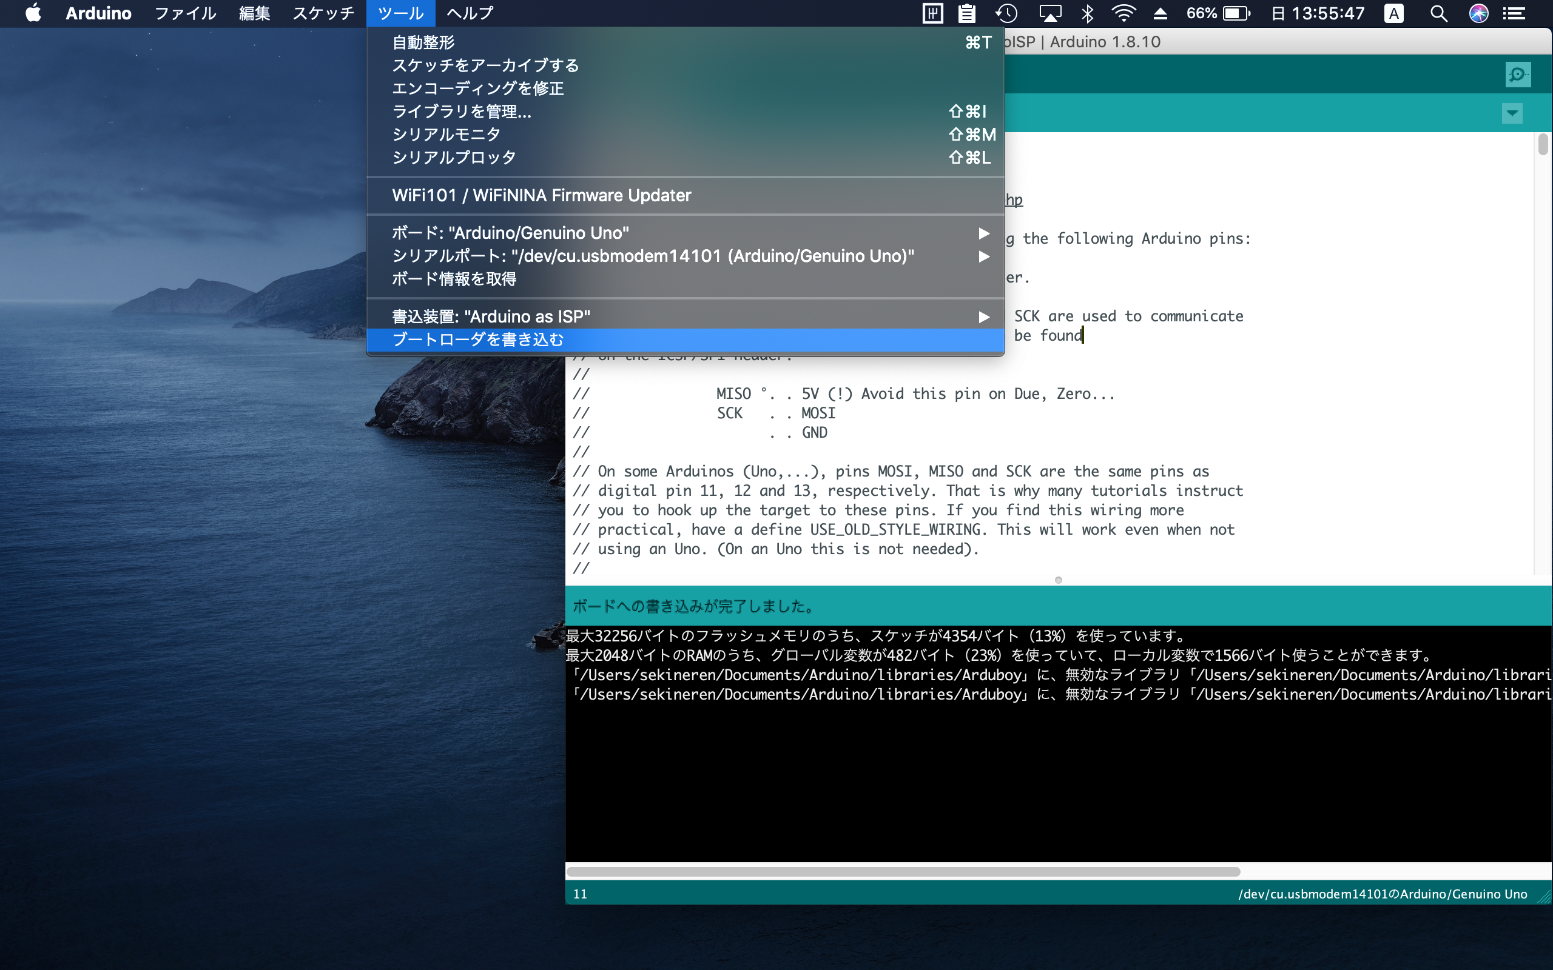This screenshot has height=970, width=1553.
Task: Open ライブラリを管理... menu entry
Action: pos(462,111)
